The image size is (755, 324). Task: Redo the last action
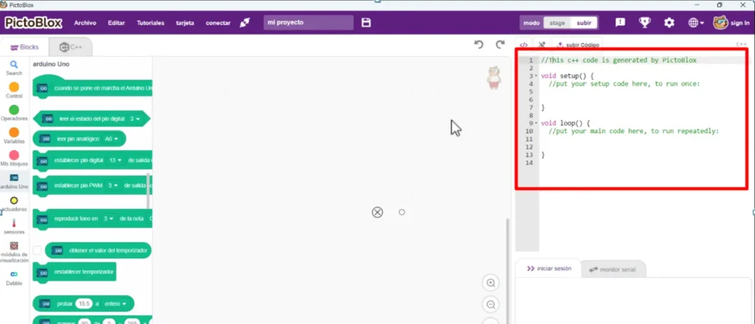coord(501,45)
